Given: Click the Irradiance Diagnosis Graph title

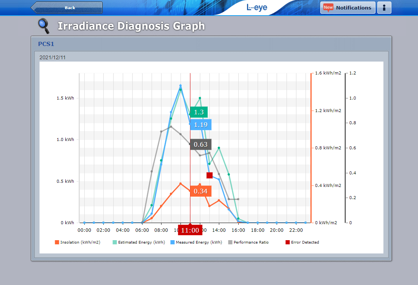Looking at the screenshot, I should click(131, 26).
